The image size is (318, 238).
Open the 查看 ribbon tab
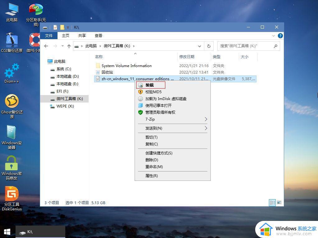coord(98,36)
